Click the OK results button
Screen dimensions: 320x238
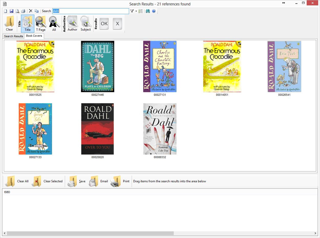pos(104,24)
